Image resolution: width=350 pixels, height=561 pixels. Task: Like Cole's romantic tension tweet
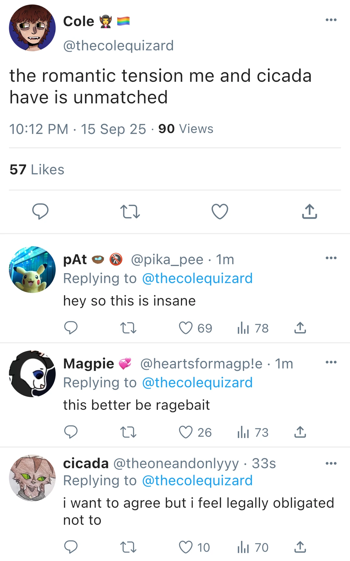point(220,212)
